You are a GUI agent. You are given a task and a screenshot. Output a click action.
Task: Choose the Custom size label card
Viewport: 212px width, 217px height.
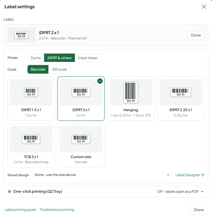coord(81,145)
